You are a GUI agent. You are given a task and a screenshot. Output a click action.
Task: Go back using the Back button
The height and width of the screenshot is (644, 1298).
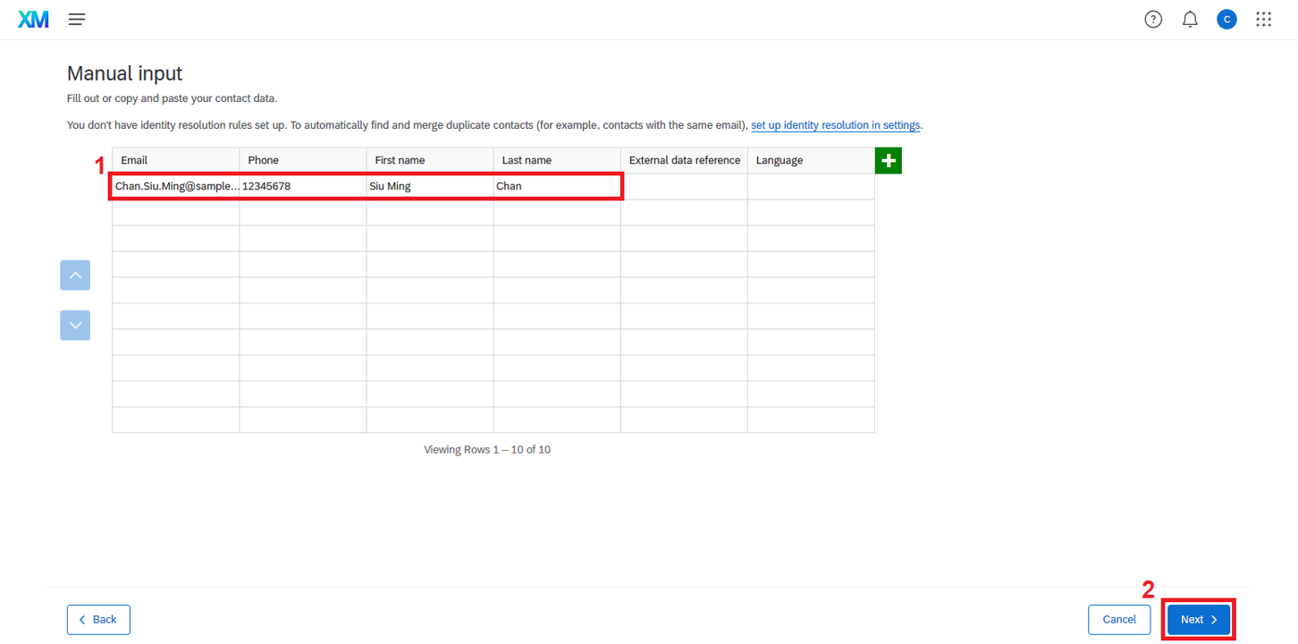click(98, 619)
